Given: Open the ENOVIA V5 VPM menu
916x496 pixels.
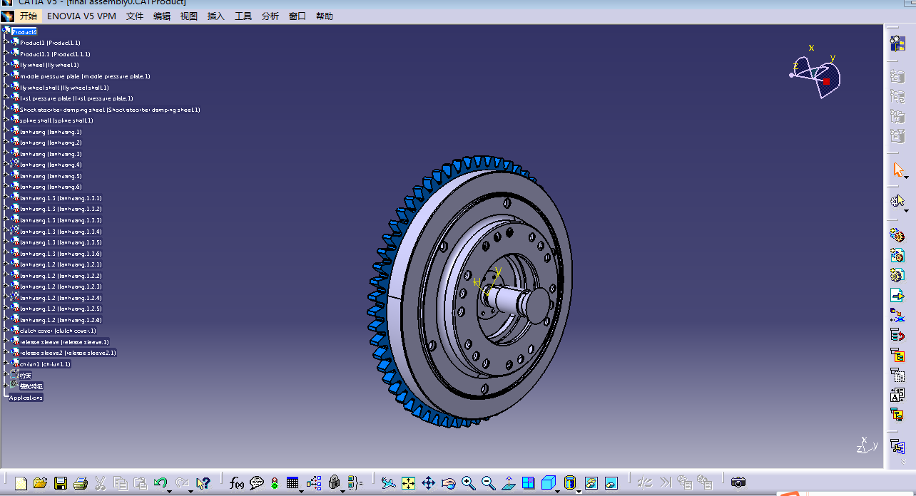Looking at the screenshot, I should coord(81,16).
